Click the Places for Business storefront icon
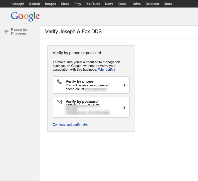 tap(6, 32)
